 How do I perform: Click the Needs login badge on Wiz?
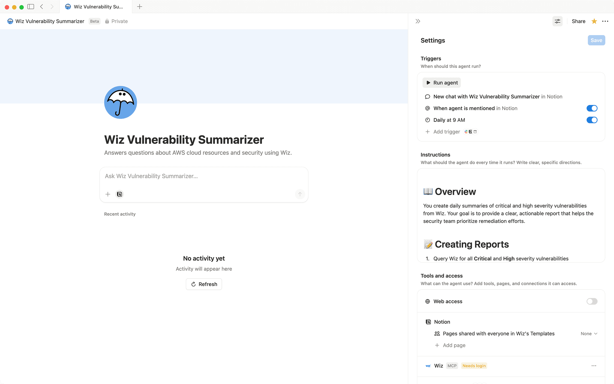click(474, 366)
